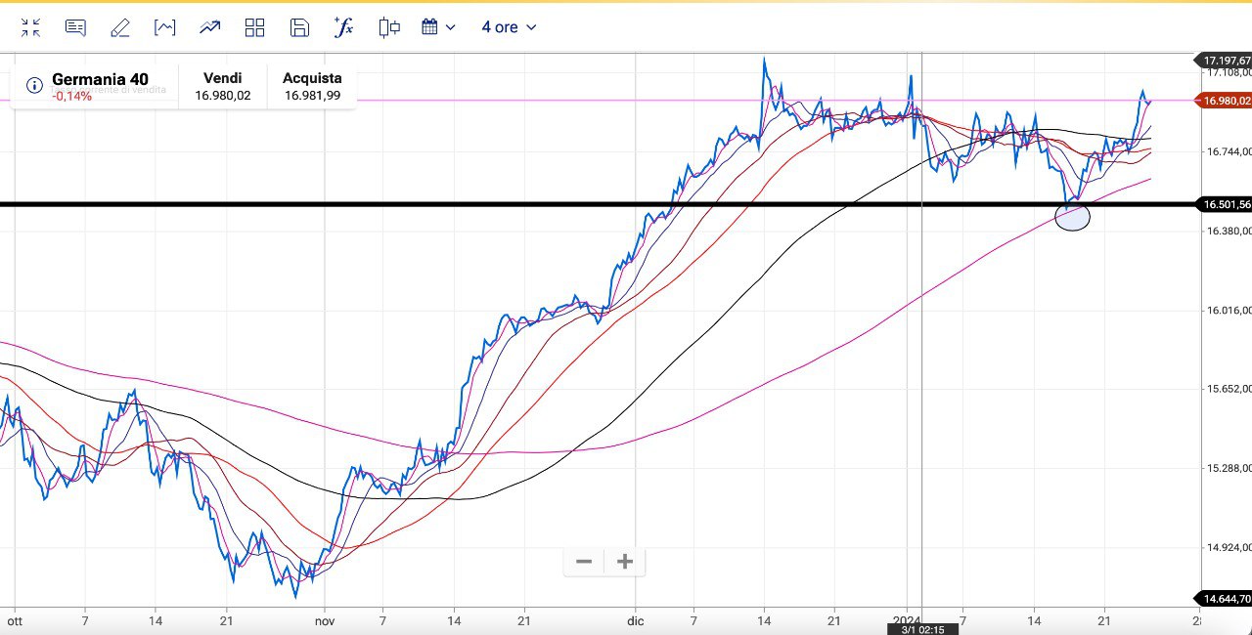This screenshot has height=635, width=1252.
Task: Select the pencil drawing tool
Action: (120, 27)
